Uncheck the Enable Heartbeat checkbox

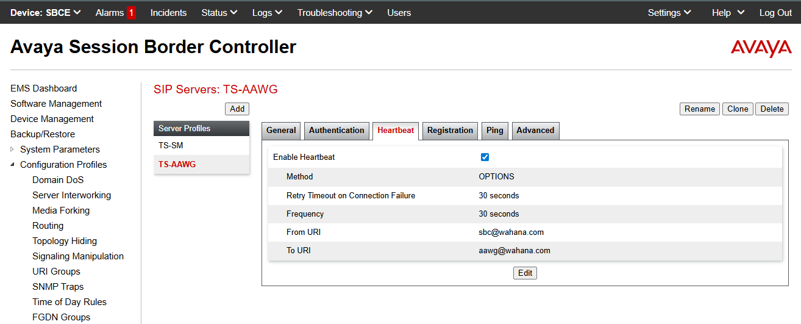tap(485, 157)
